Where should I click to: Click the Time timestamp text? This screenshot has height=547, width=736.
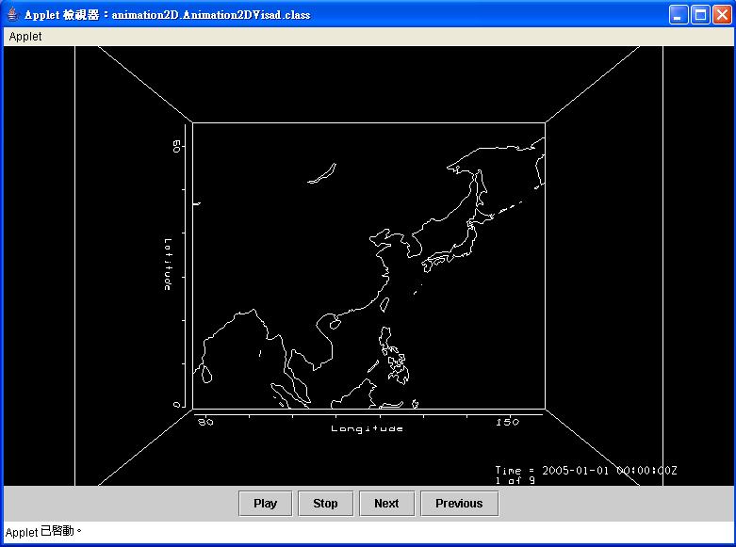(585, 470)
